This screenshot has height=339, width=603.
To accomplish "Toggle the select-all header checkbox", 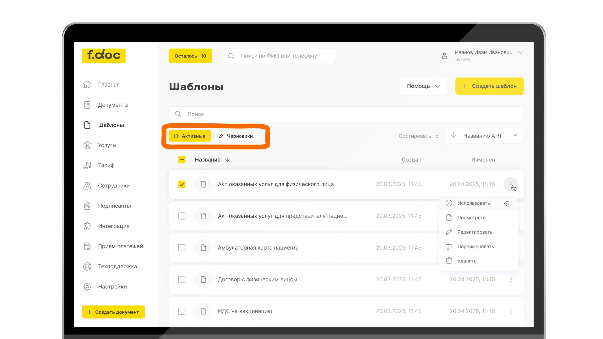I will 182,160.
